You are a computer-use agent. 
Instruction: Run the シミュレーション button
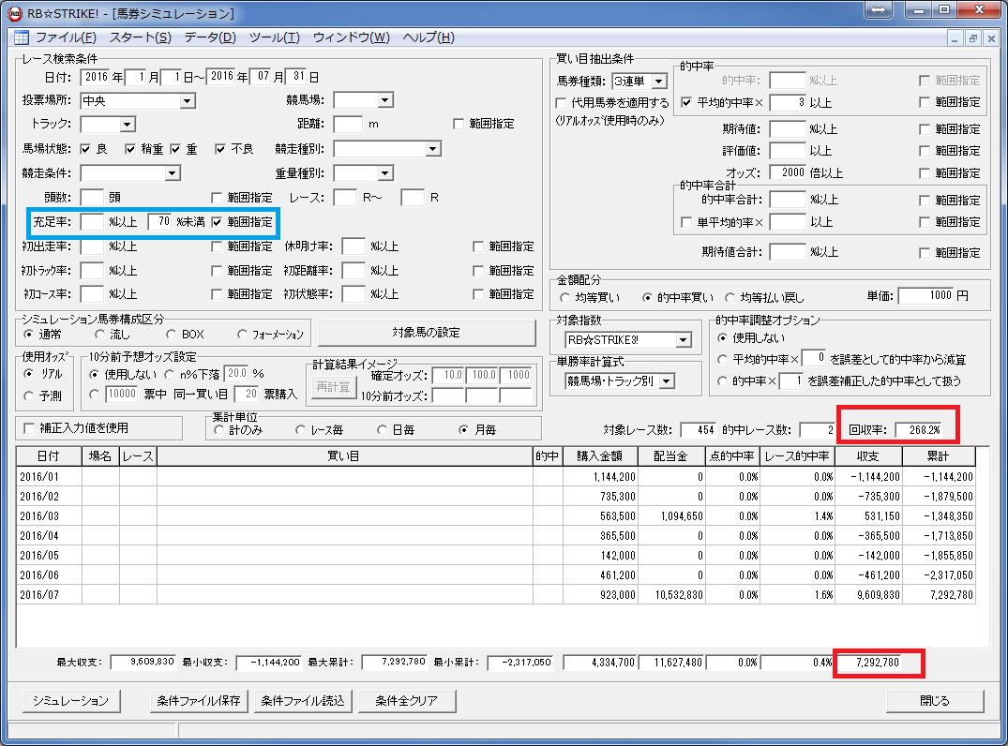point(70,701)
